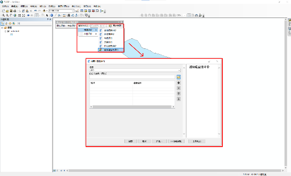Launch the ModelBuilder window icon
The height and width of the screenshot is (176, 291).
pos(102,11)
